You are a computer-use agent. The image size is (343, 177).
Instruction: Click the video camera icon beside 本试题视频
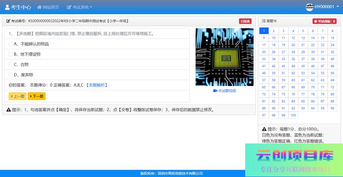(x=215, y=91)
